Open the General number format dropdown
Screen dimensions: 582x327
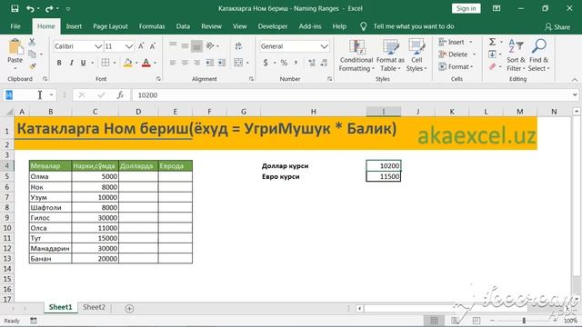[x=324, y=46]
